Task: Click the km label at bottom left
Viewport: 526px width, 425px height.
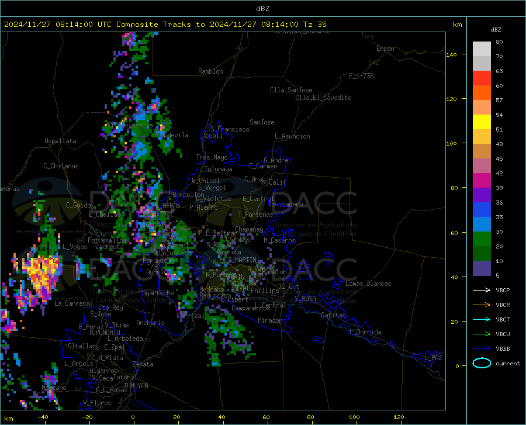Action: pos(8,419)
